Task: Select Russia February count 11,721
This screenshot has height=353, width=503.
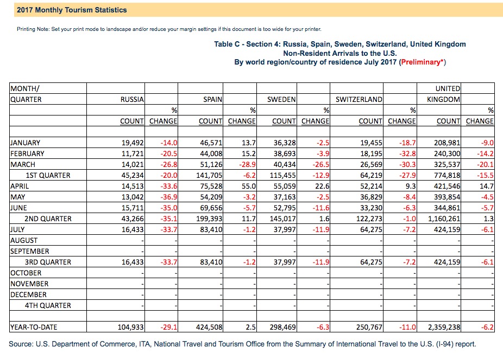Action: [x=133, y=154]
